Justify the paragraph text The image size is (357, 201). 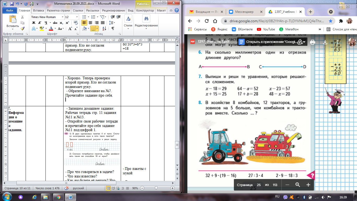(102, 23)
